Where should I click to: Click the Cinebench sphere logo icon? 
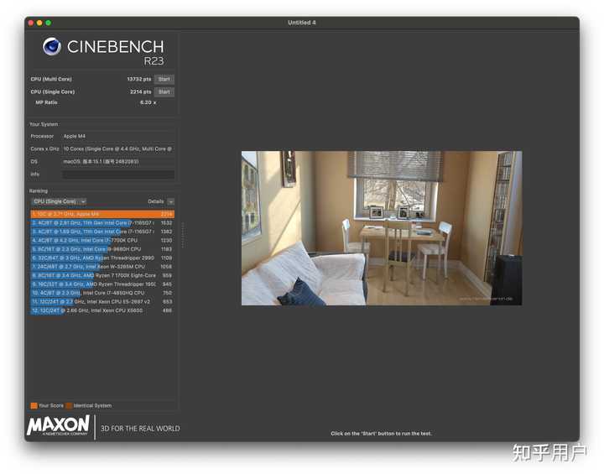click(52, 46)
